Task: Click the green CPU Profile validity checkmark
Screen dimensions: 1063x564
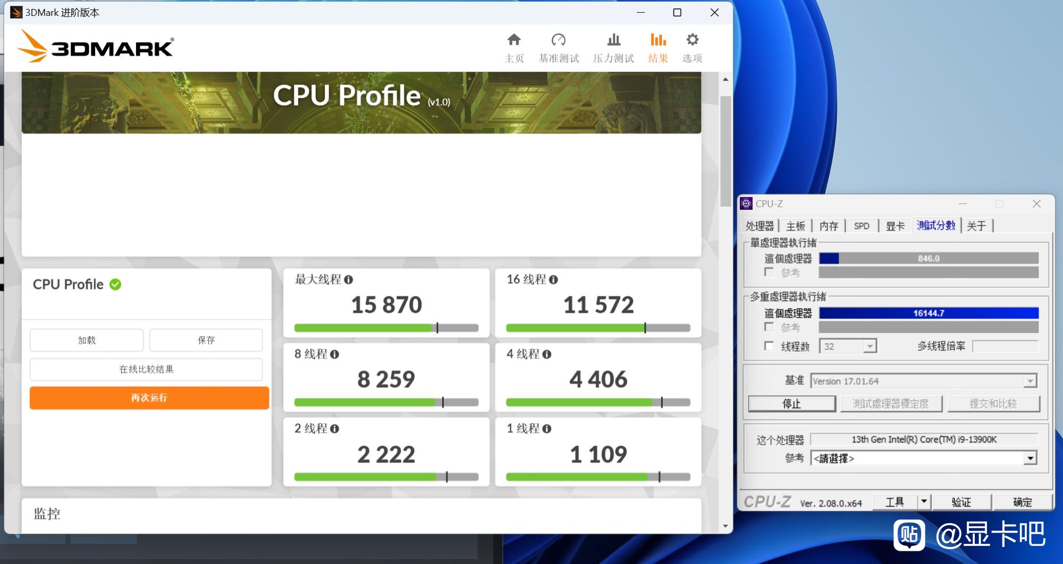Action: point(115,285)
